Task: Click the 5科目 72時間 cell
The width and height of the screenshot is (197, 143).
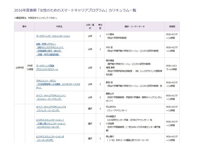Action: point(30,67)
